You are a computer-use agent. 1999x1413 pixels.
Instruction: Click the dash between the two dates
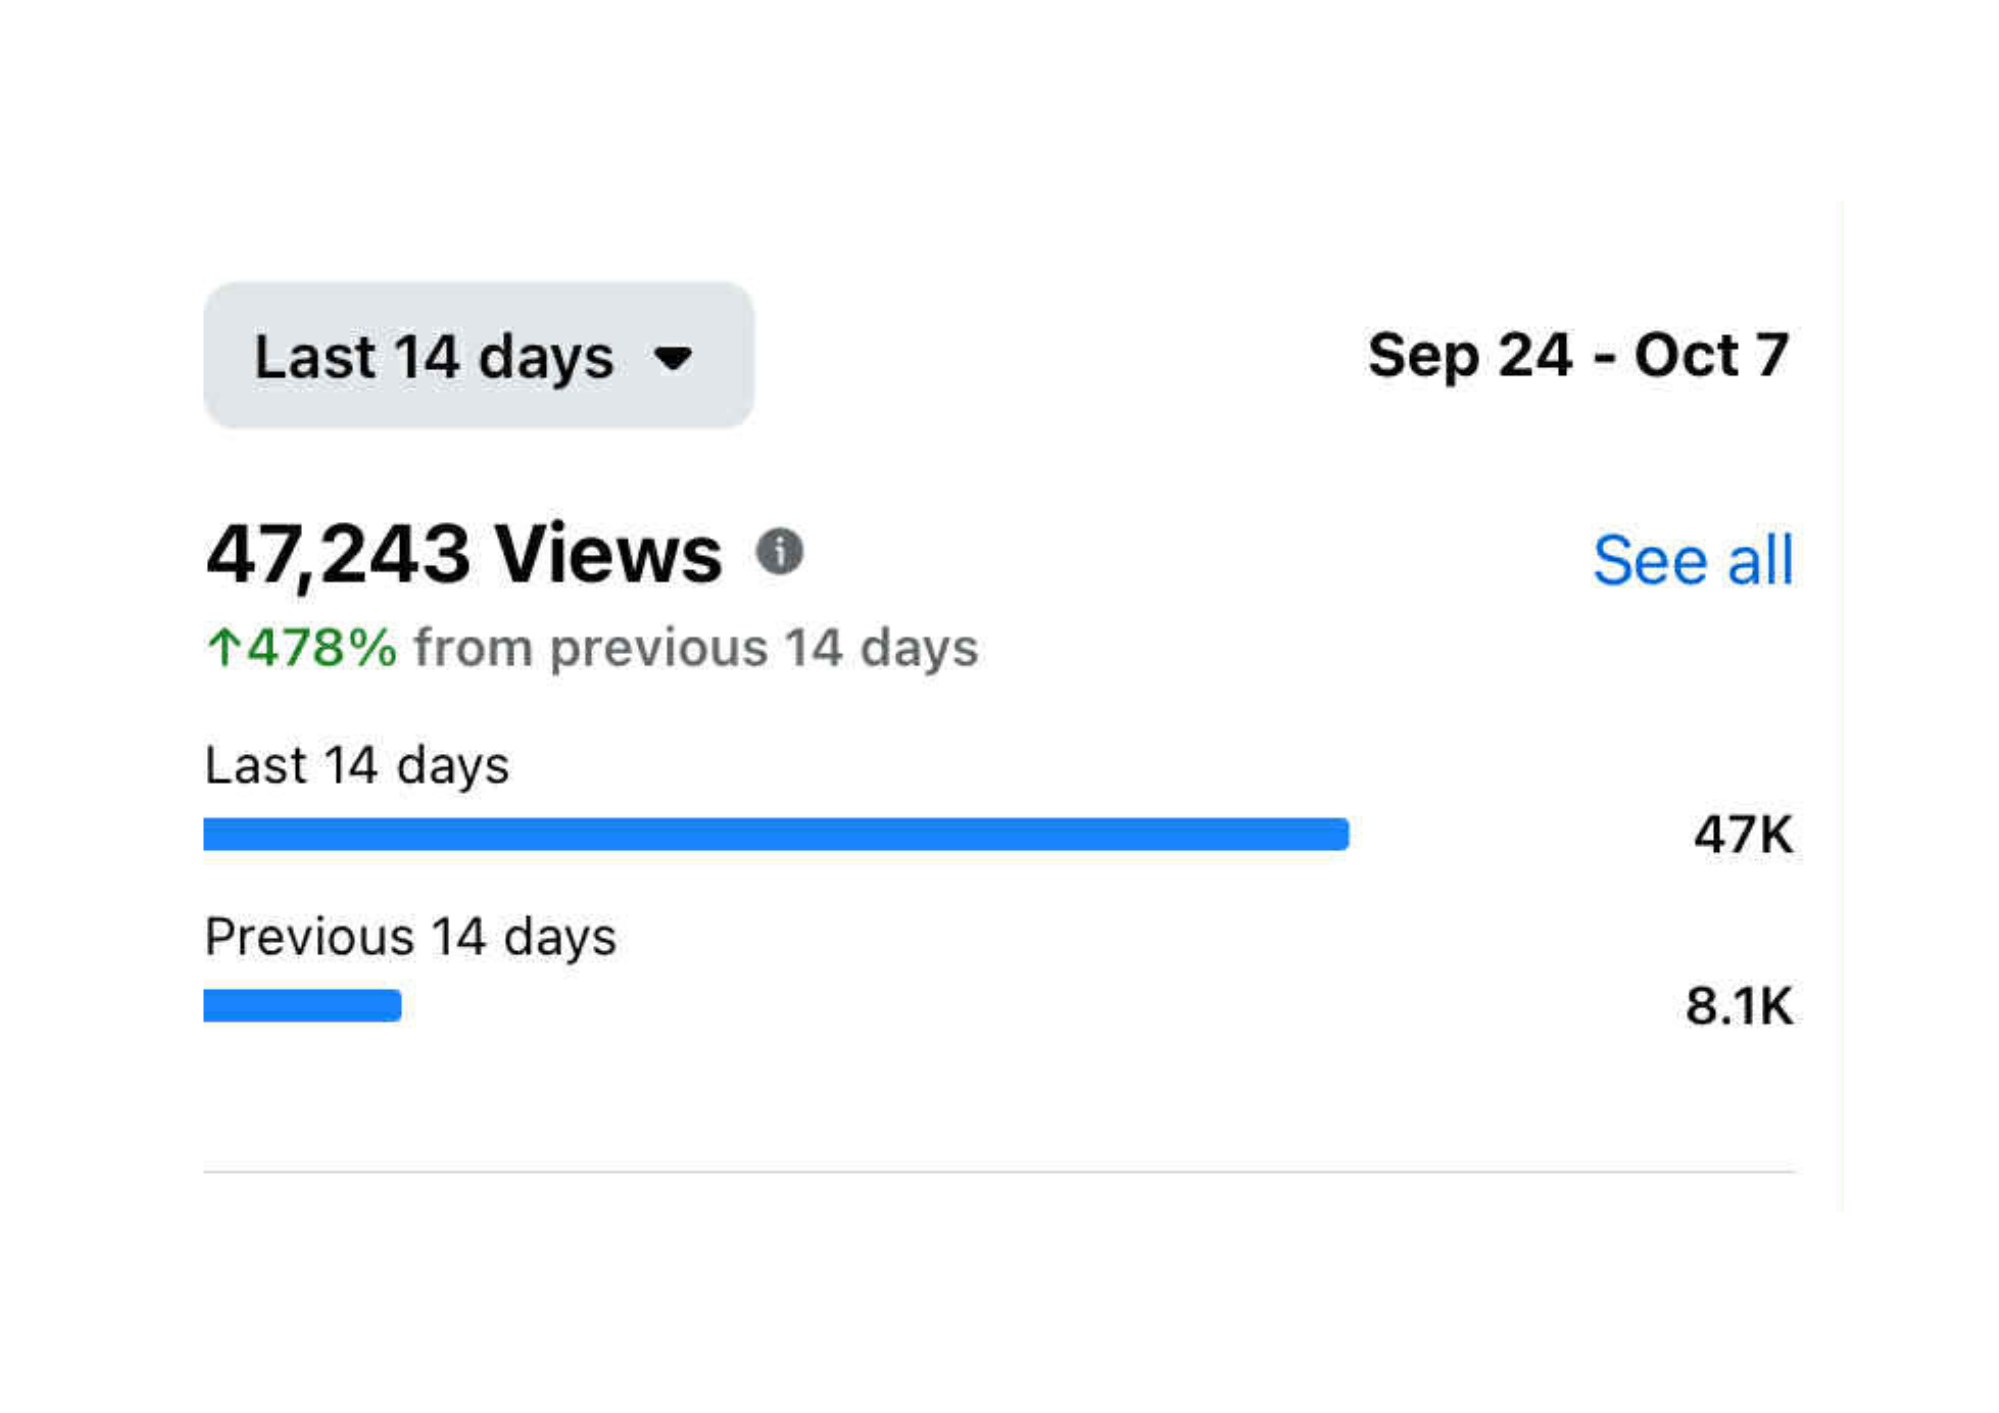click(x=1603, y=358)
